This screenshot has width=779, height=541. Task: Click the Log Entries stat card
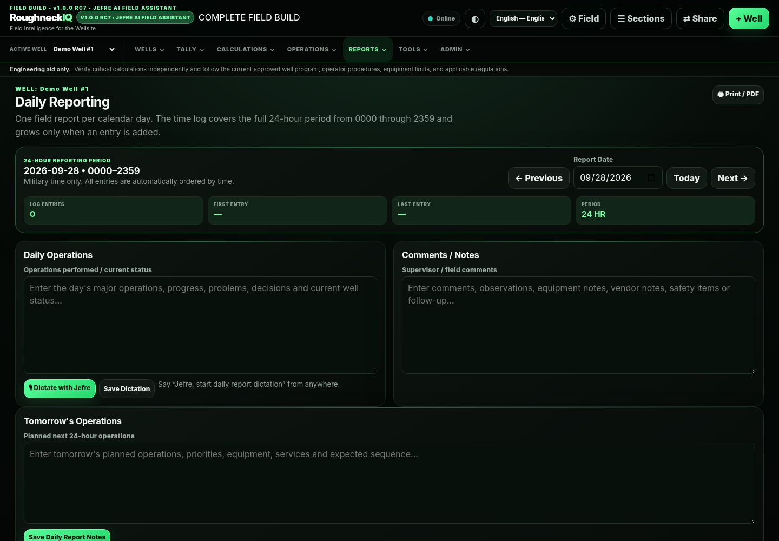coord(114,210)
